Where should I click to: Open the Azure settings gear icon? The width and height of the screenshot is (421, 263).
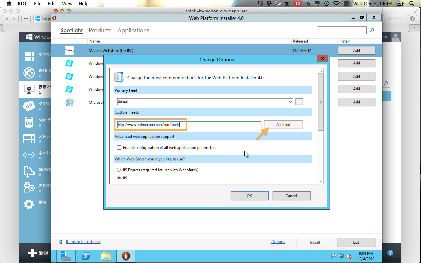(x=29, y=204)
